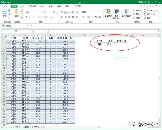The image size is (162, 130).
Task: Toggle align text right
Action: coord(69,17)
